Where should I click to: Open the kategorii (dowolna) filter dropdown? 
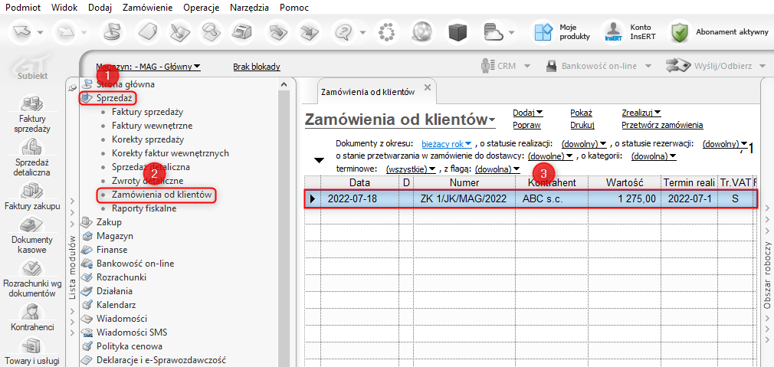point(654,156)
